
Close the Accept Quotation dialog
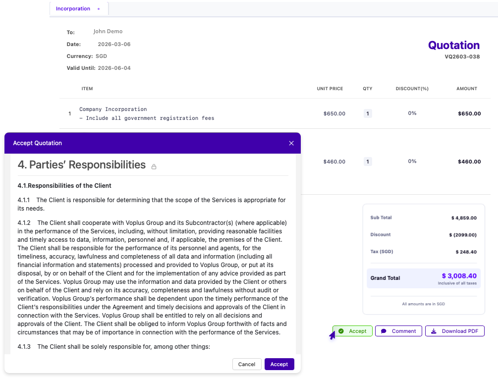coord(291,143)
